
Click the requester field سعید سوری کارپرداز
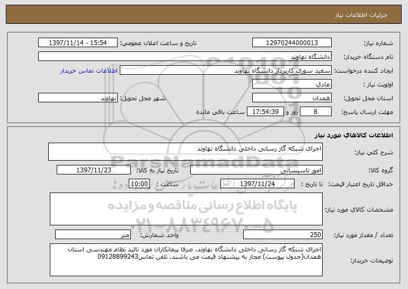point(226,71)
